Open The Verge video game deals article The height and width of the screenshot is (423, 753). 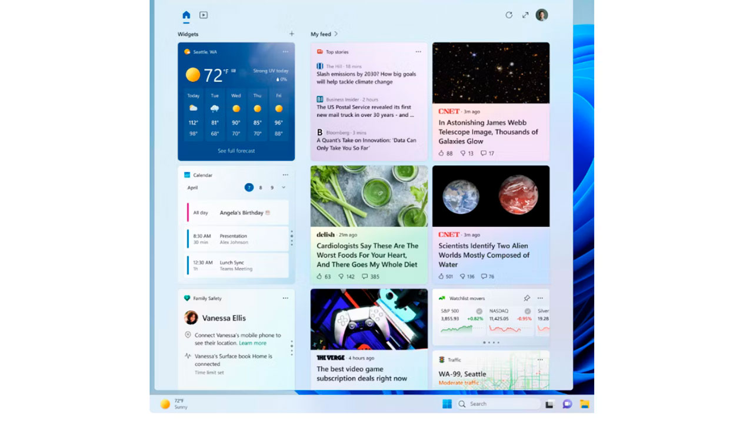click(362, 374)
